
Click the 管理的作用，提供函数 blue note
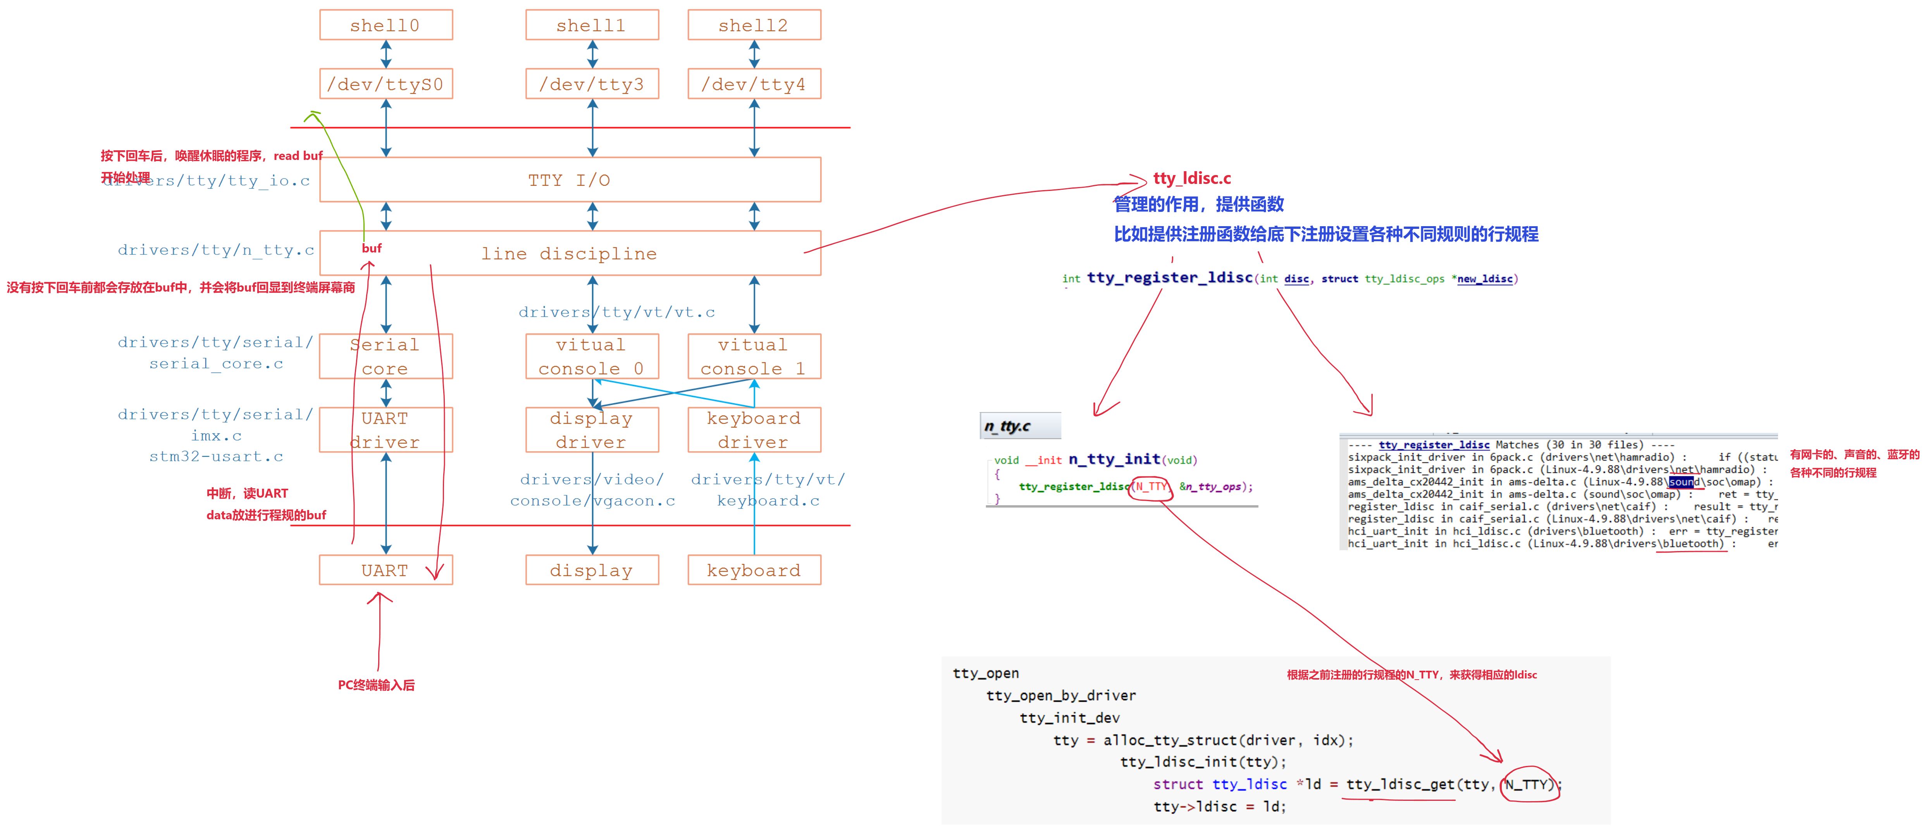tap(1198, 204)
